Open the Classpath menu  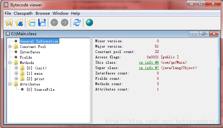(x=23, y=13)
